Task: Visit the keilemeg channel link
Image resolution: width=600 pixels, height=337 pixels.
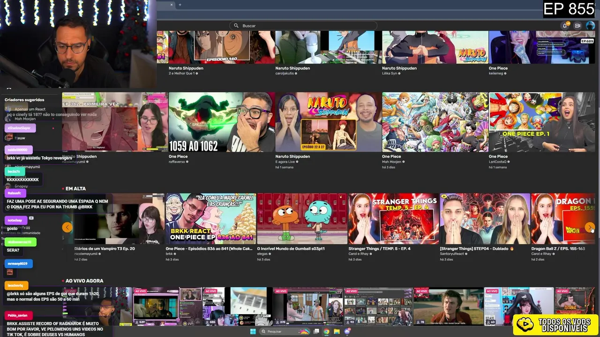Action: coord(496,73)
